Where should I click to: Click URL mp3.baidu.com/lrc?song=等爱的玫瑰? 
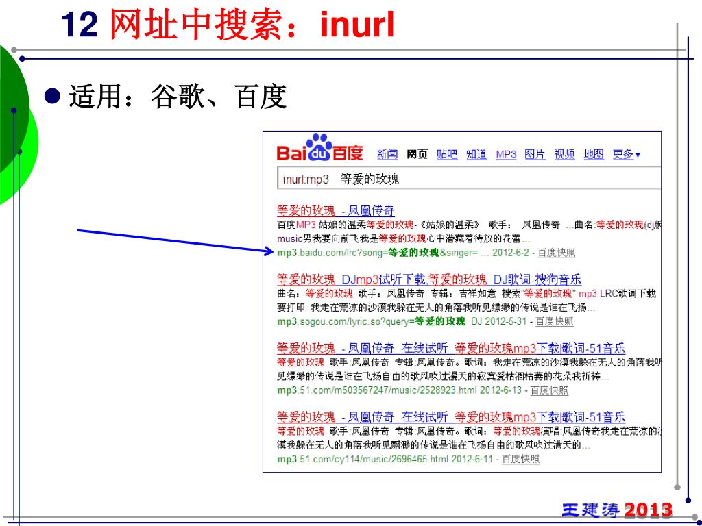[x=378, y=253]
